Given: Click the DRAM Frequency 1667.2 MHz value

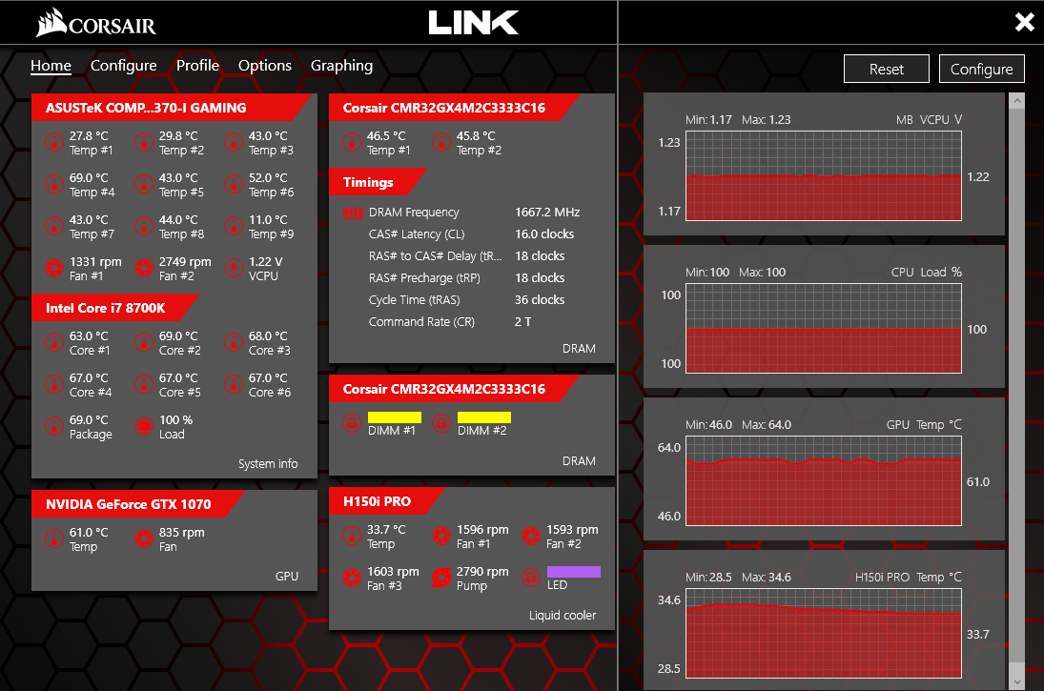Looking at the screenshot, I should click(x=547, y=213).
